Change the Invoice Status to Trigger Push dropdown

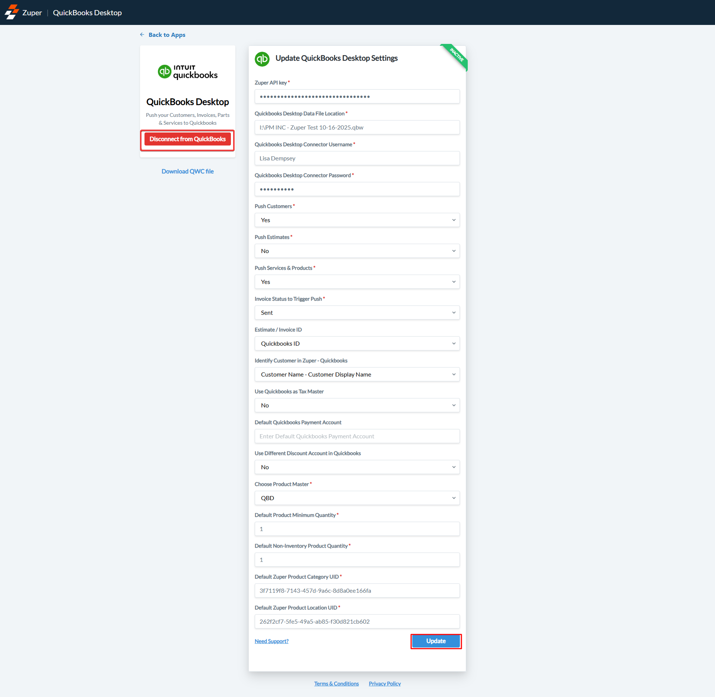pos(357,313)
